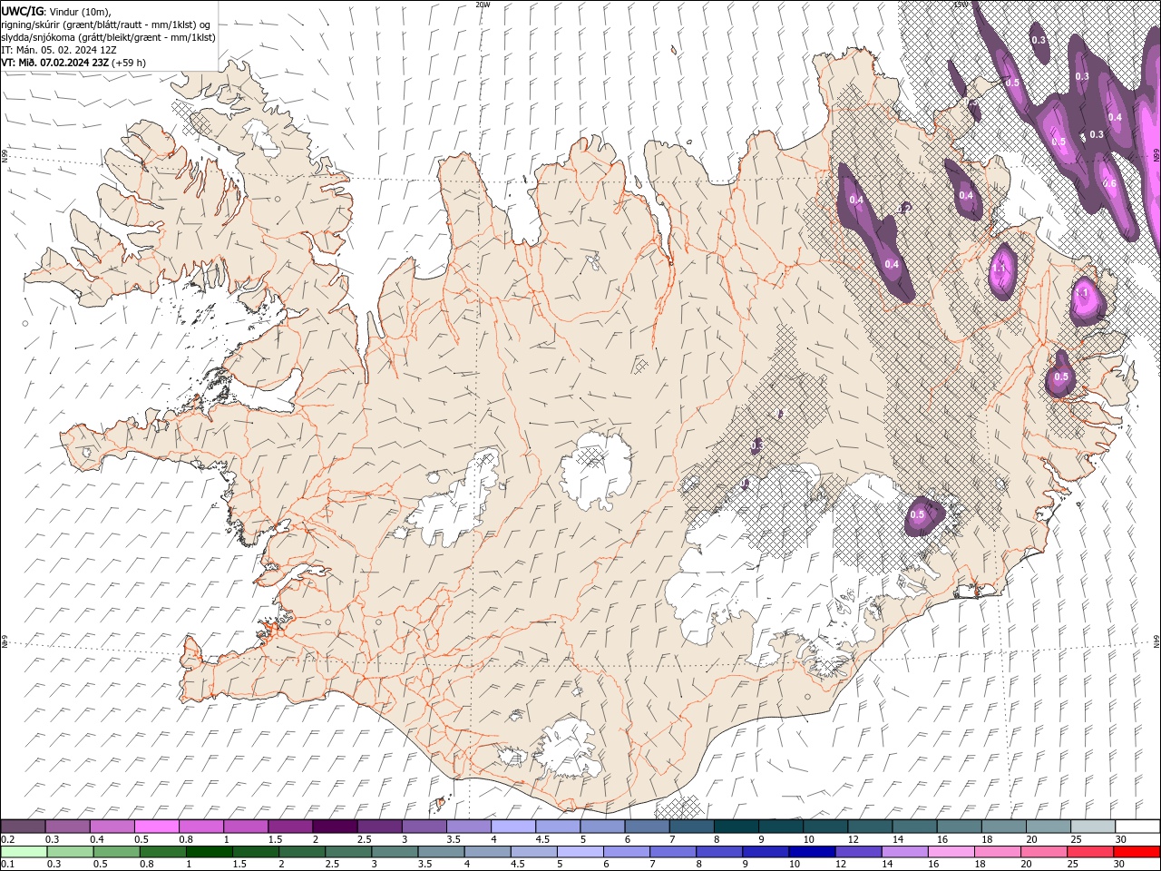Select the light pink rain swatch at 16
The height and width of the screenshot is (871, 1161).
(x=951, y=852)
